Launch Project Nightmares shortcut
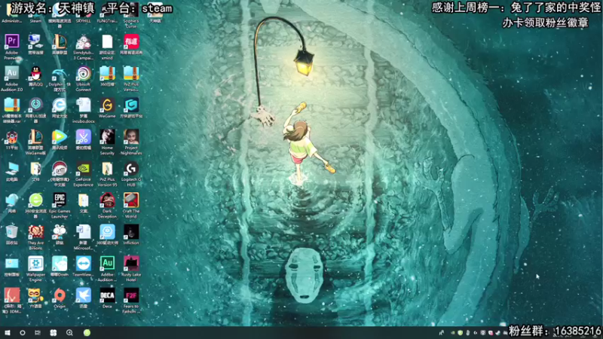603x339 pixels. tap(130, 137)
